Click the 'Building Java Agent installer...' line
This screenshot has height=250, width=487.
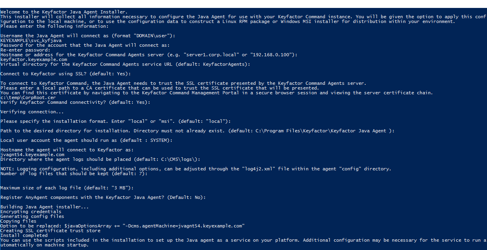tap(45, 207)
